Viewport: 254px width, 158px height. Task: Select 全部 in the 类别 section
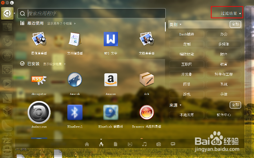235,24
